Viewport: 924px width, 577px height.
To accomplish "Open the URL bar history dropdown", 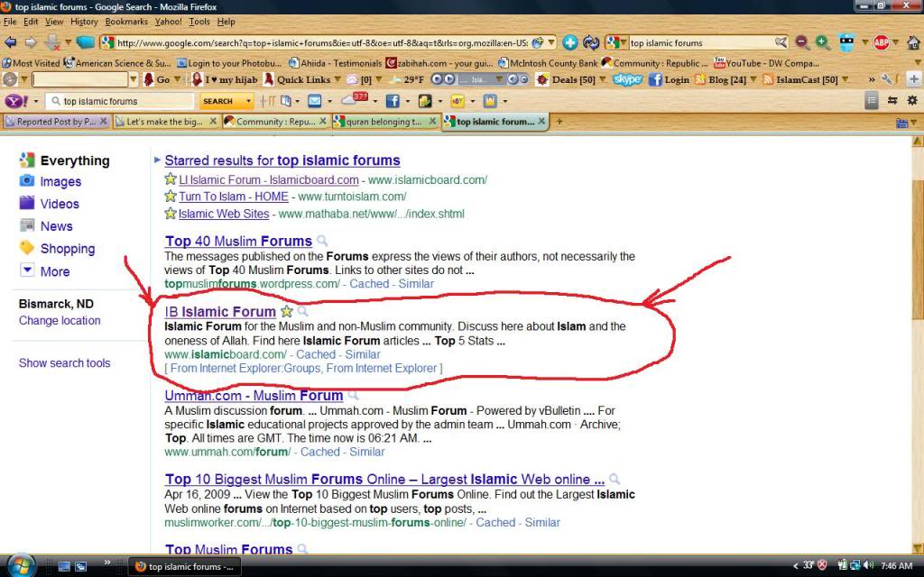I will (x=551, y=42).
